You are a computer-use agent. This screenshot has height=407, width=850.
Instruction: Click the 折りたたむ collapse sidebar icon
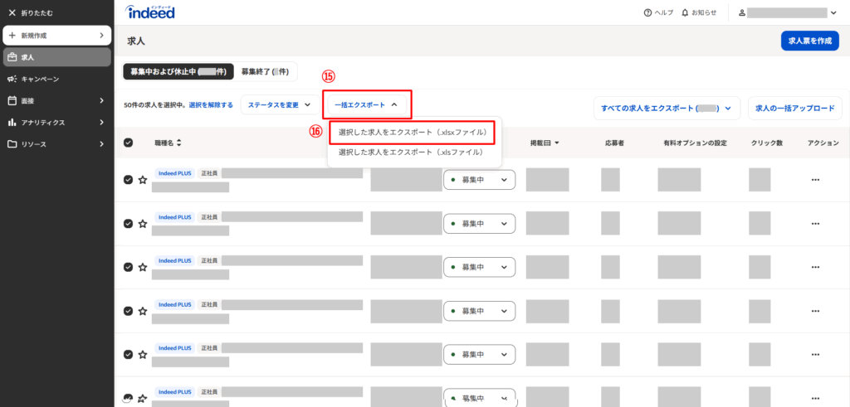click(x=12, y=13)
